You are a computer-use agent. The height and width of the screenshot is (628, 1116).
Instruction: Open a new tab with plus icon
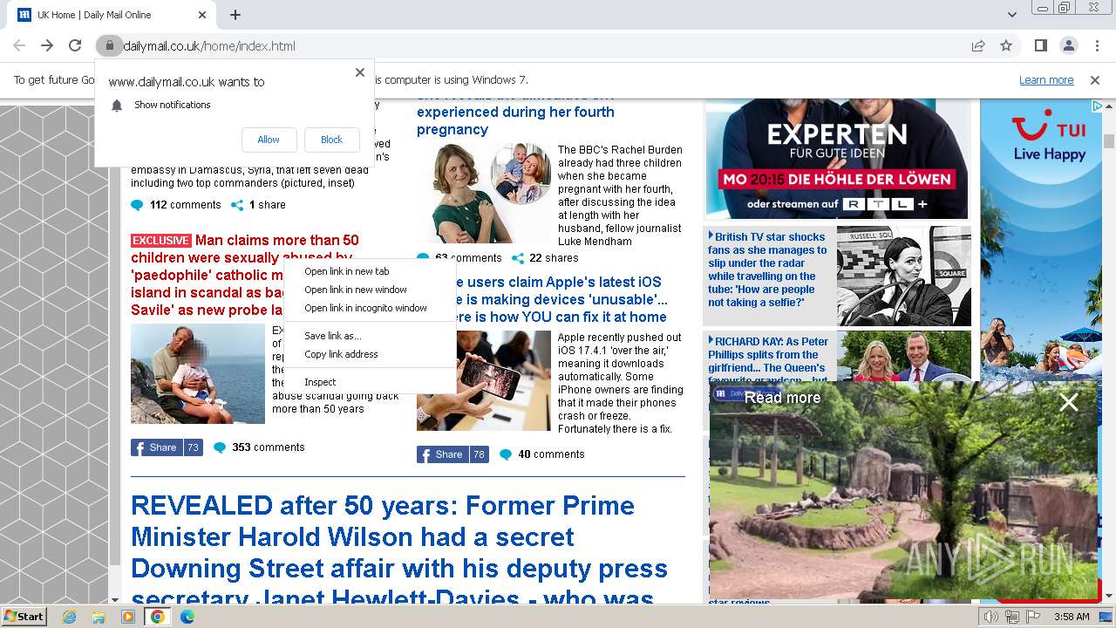235,15
